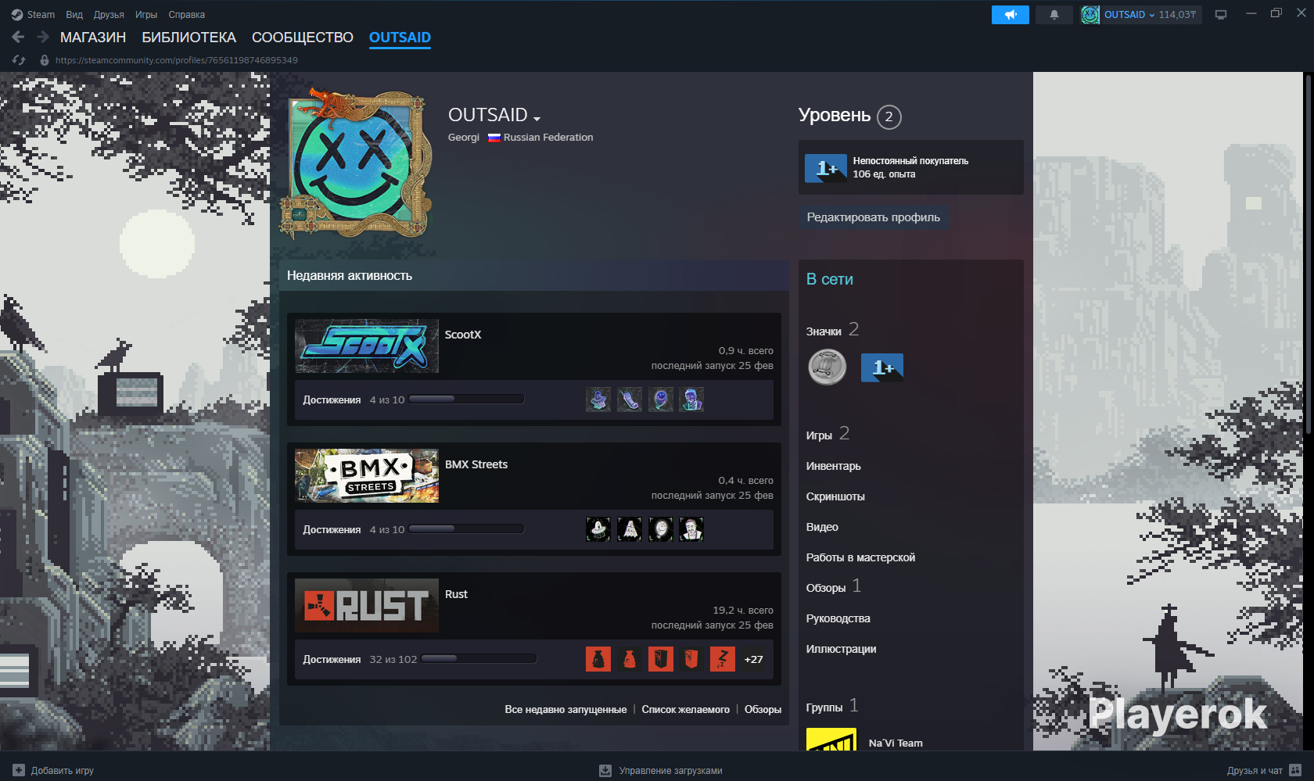
Task: Select the OUTSAID navigation tab
Action: [400, 38]
